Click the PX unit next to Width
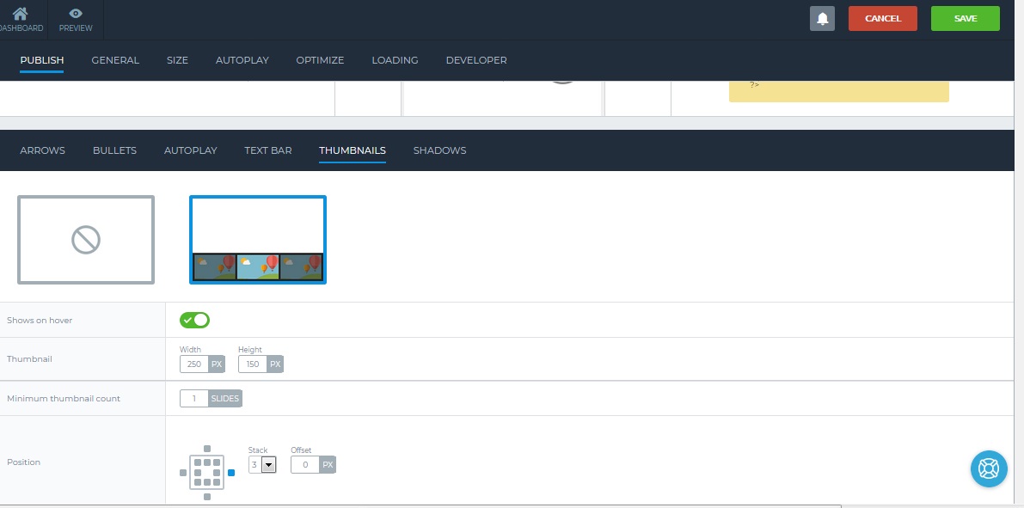Viewport: 1024px width, 508px height. (x=217, y=364)
